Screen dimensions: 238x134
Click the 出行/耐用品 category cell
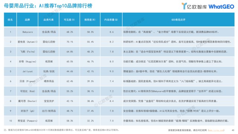49,111
